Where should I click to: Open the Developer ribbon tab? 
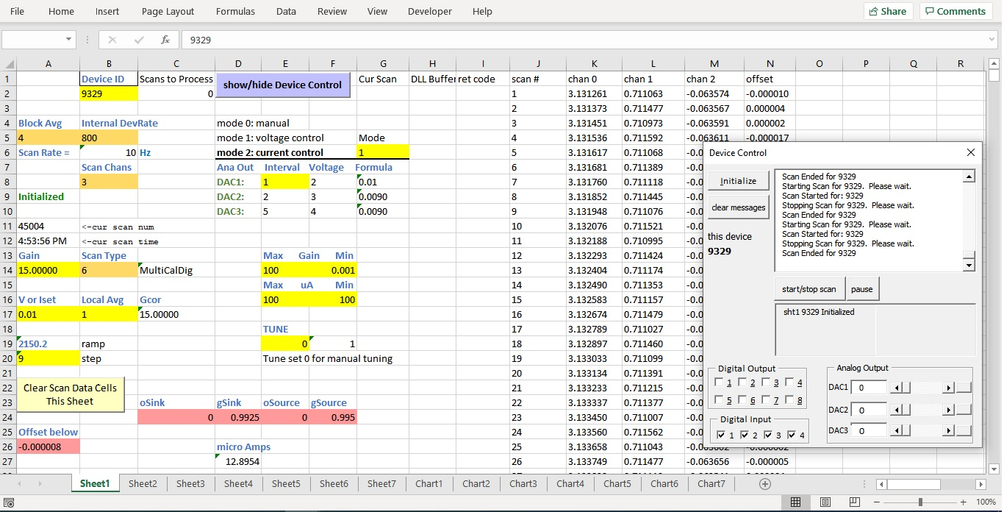(430, 11)
